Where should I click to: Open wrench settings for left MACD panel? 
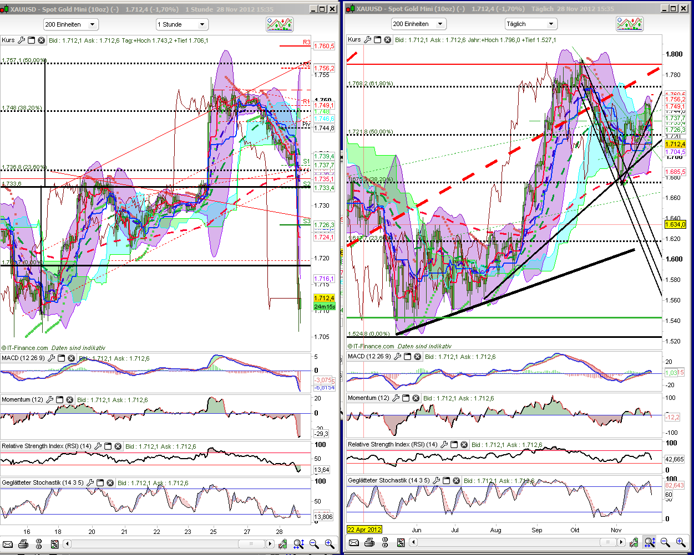(52, 358)
